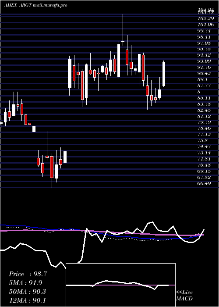Image resolution: width=219 pixels, height=307 pixels.
Task: Click the 81.12 price level label
Action: click(x=204, y=117)
